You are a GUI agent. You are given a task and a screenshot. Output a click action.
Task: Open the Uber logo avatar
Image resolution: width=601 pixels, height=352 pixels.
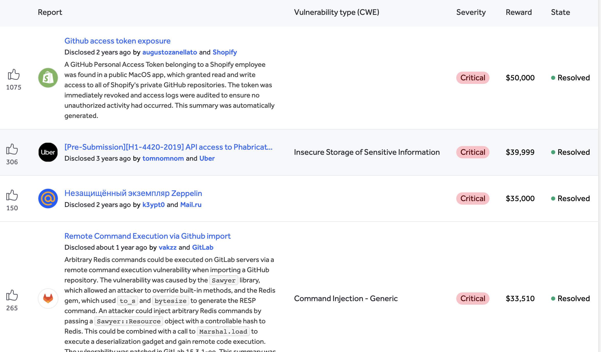pyautogui.click(x=48, y=152)
